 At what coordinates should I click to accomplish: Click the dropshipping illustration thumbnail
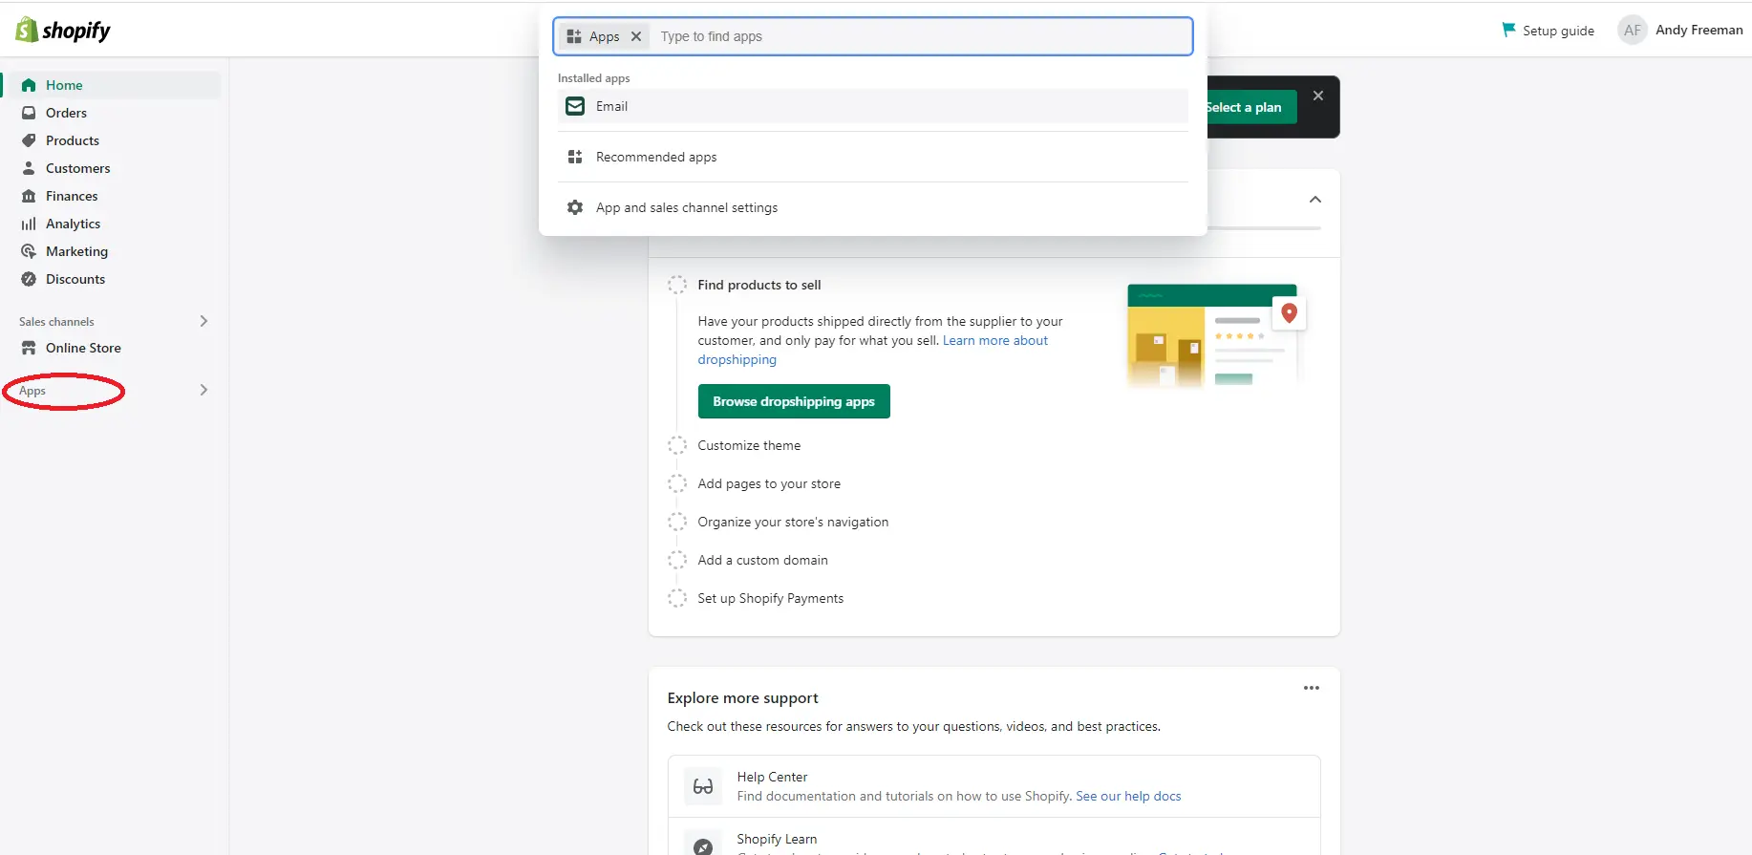click(1216, 334)
